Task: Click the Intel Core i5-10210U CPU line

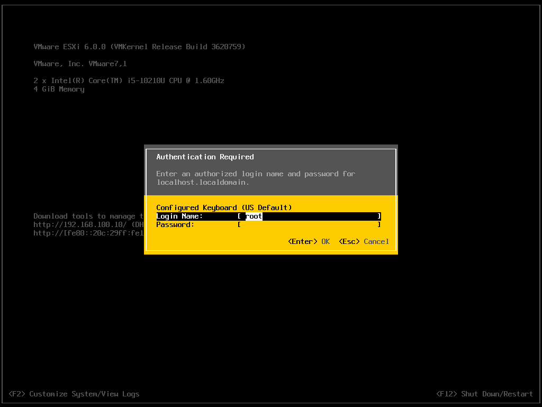Action: click(x=129, y=80)
